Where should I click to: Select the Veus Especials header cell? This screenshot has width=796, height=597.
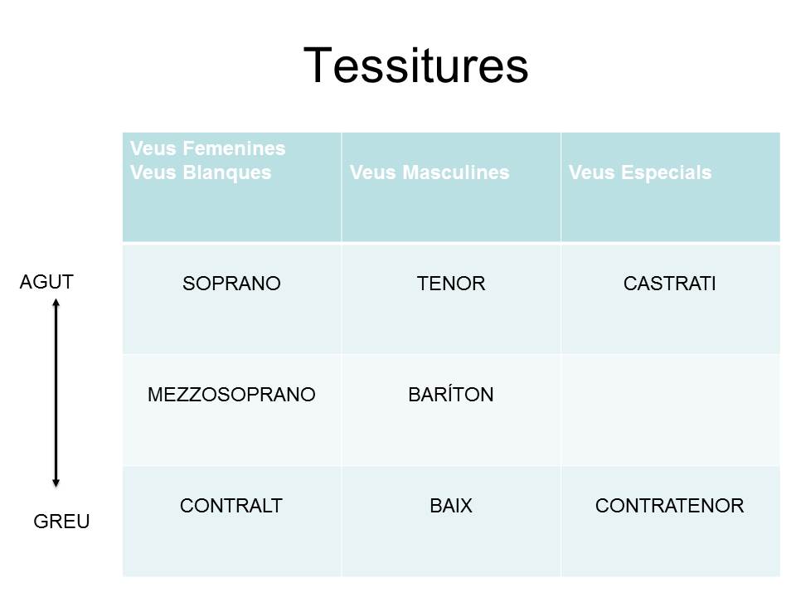(671, 187)
